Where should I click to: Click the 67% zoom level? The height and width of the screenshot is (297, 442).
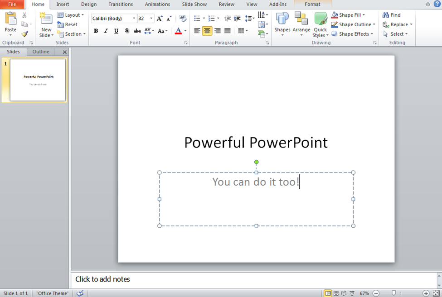coord(364,293)
